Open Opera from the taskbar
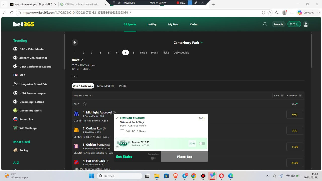This screenshot has height=181, width=322. pyautogui.click(x=221, y=176)
